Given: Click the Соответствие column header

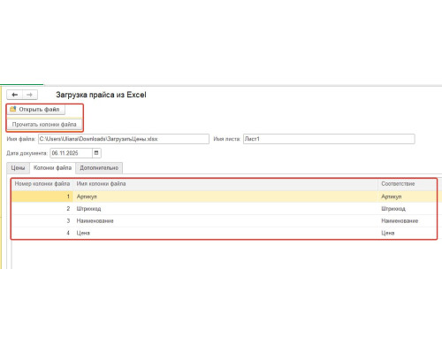Looking at the screenshot, I should coord(408,184).
